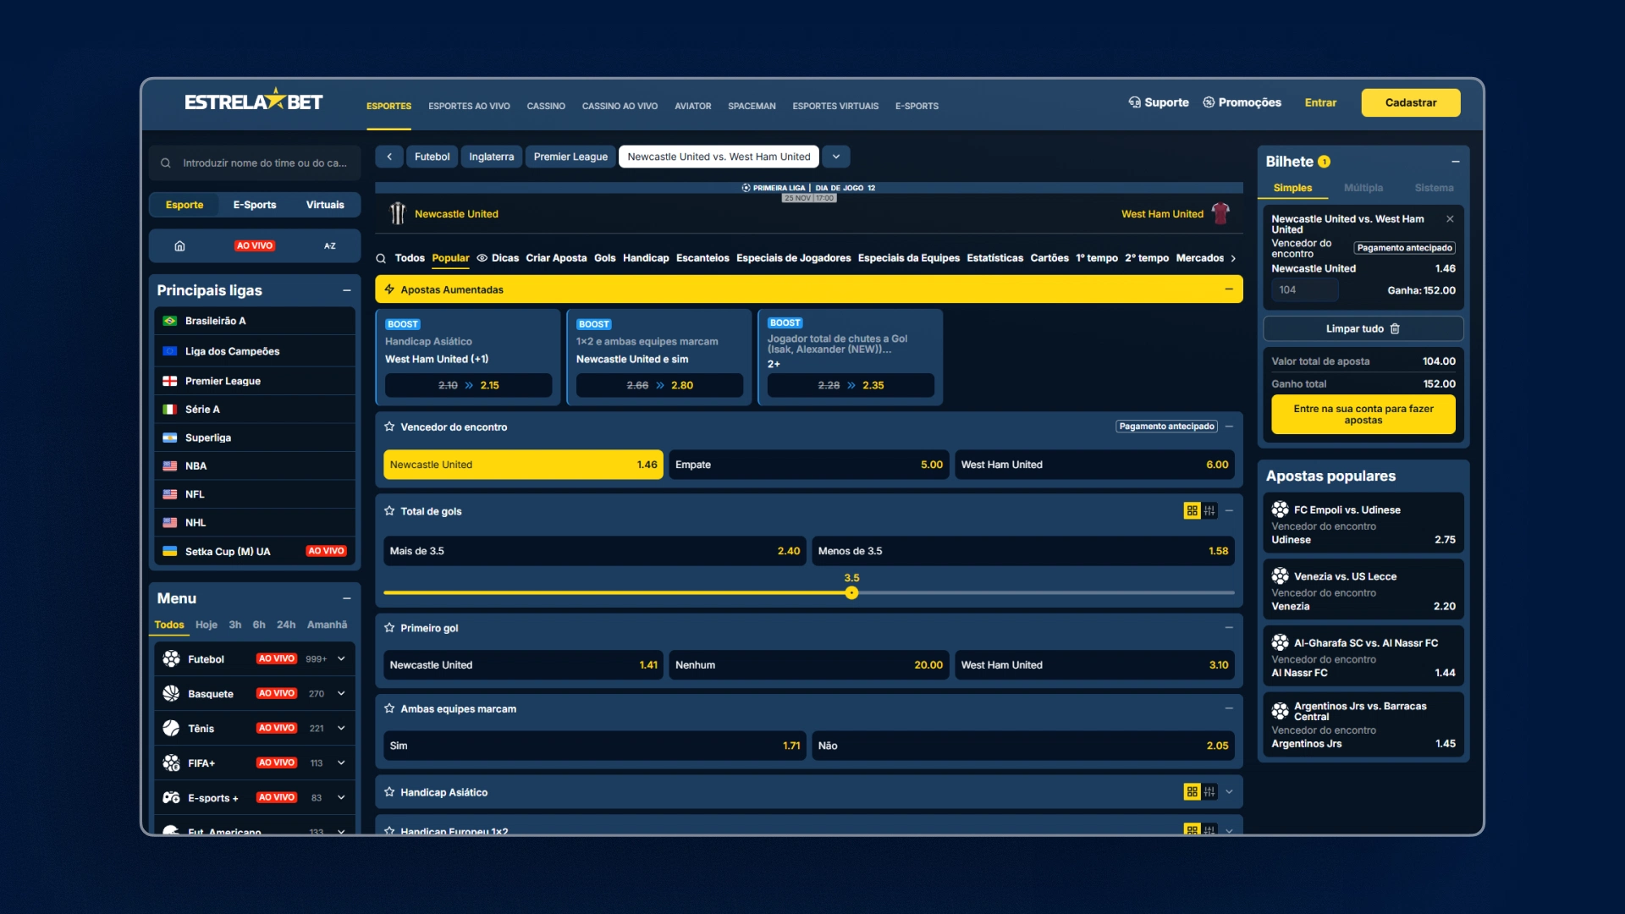Image resolution: width=1625 pixels, height=914 pixels.
Task: Click the search icon in market filter row
Action: [x=381, y=258]
